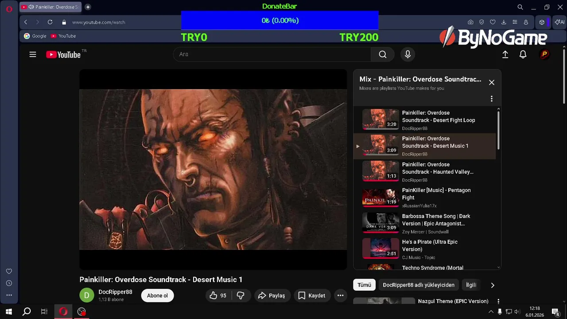Play PainKiller Pentagon Fight playlist video
Viewport: 567px width, 319px height.
pyautogui.click(x=424, y=198)
